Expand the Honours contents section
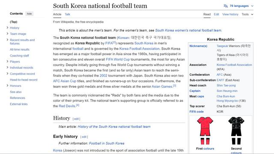The height and width of the screenshot is (154, 274). 7,86
